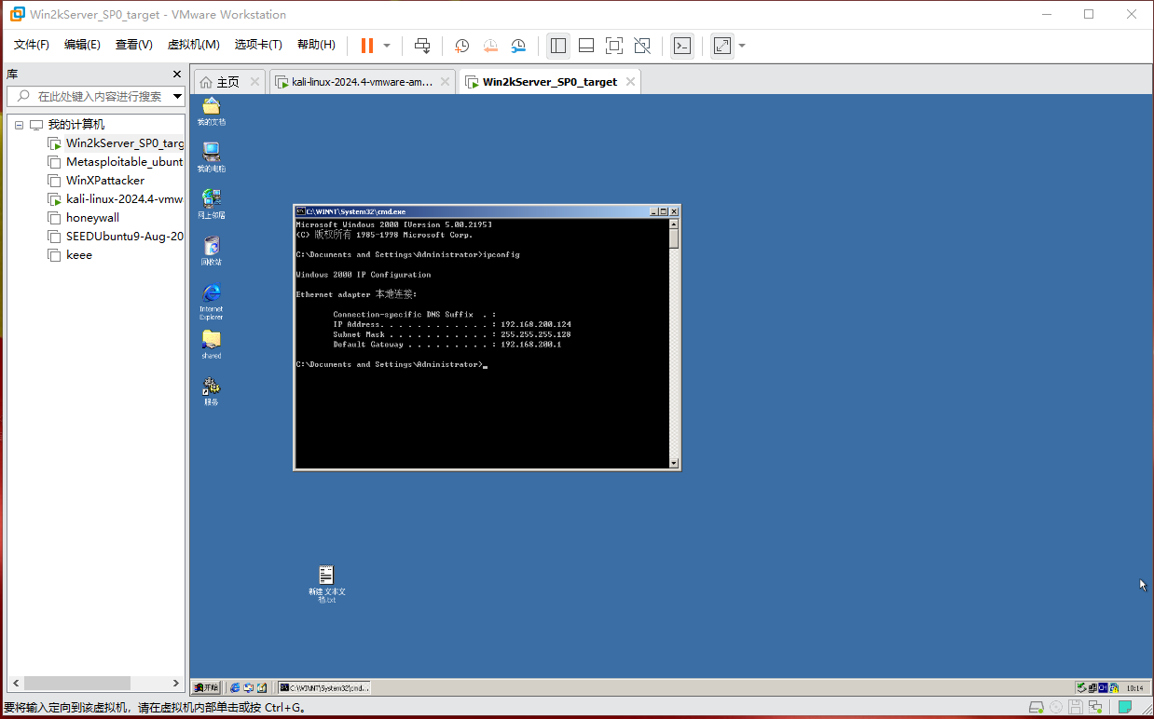The image size is (1154, 719).
Task: Close the 主页 tab
Action: coord(254,82)
